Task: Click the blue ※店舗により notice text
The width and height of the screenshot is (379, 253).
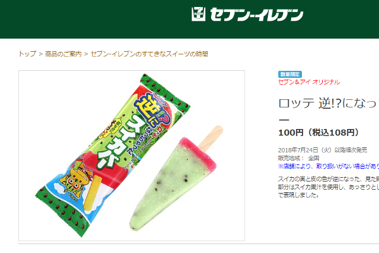Action: pos(328,166)
